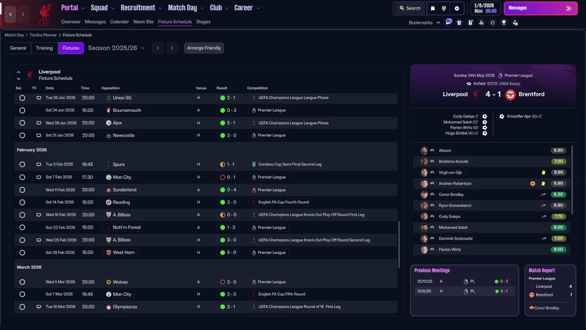The width and height of the screenshot is (586, 330).
Task: Go to next season with right chevron
Action: pos(172,48)
